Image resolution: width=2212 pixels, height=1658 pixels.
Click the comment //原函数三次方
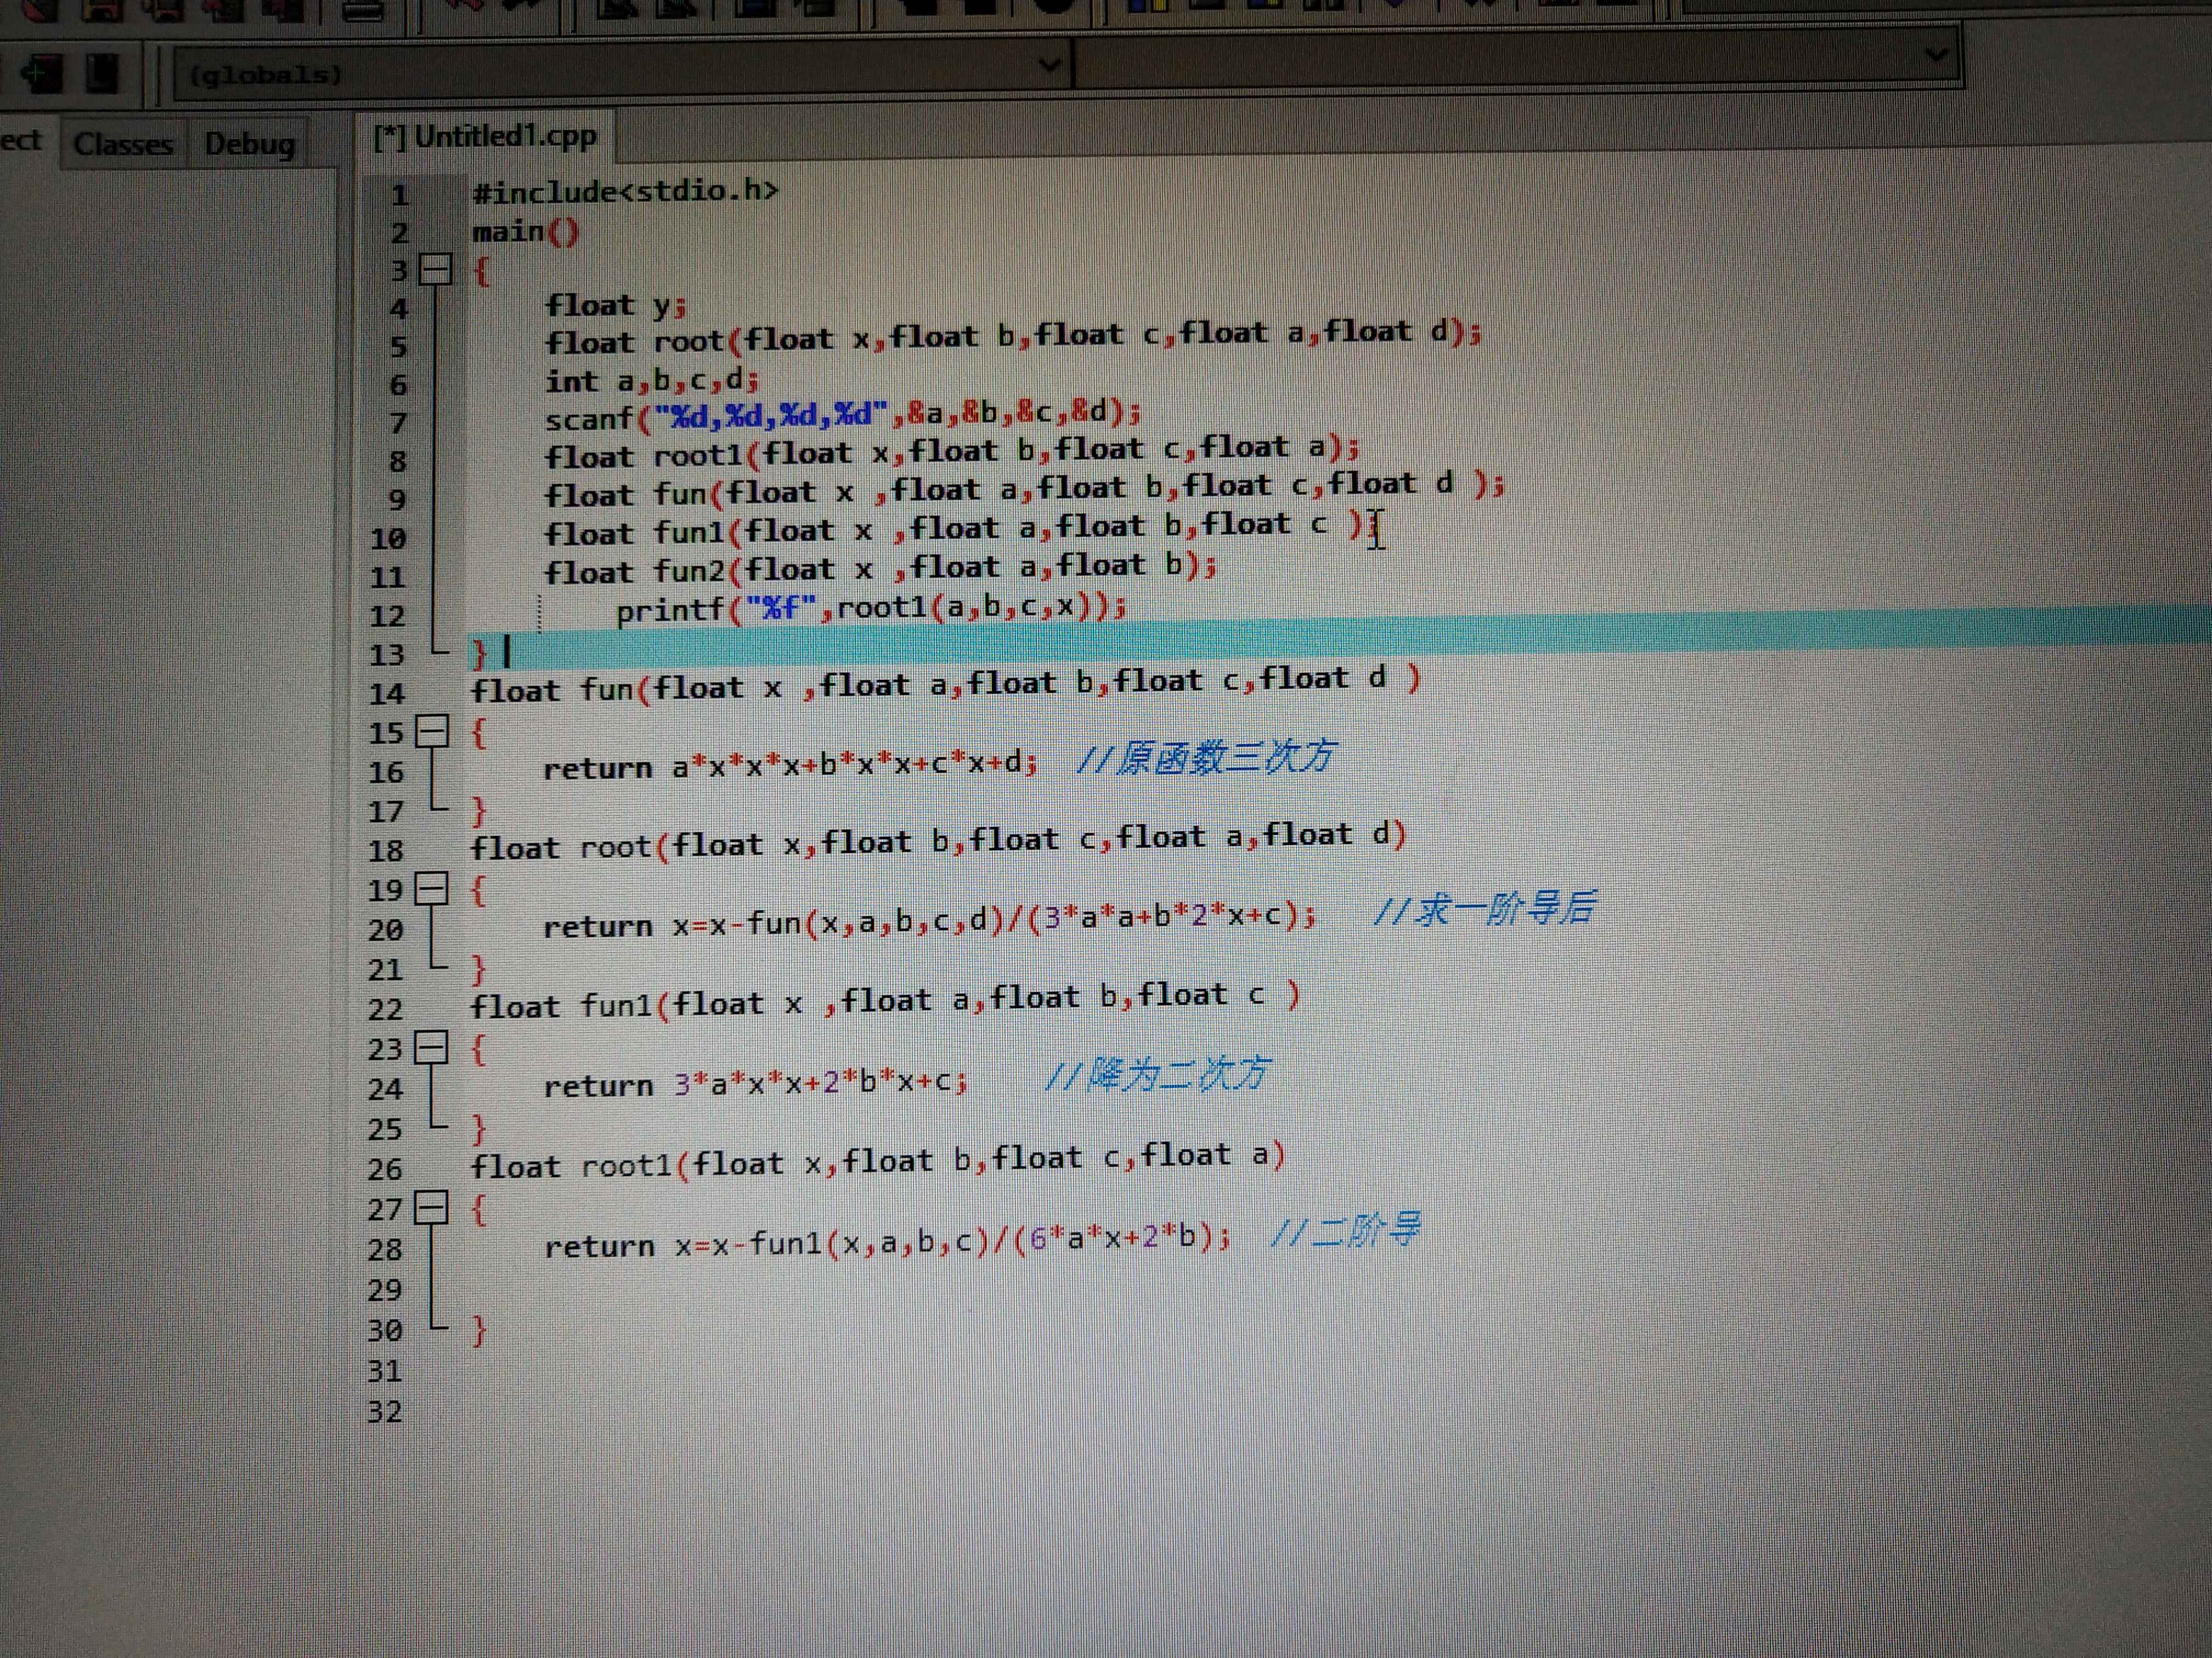click(x=1206, y=757)
